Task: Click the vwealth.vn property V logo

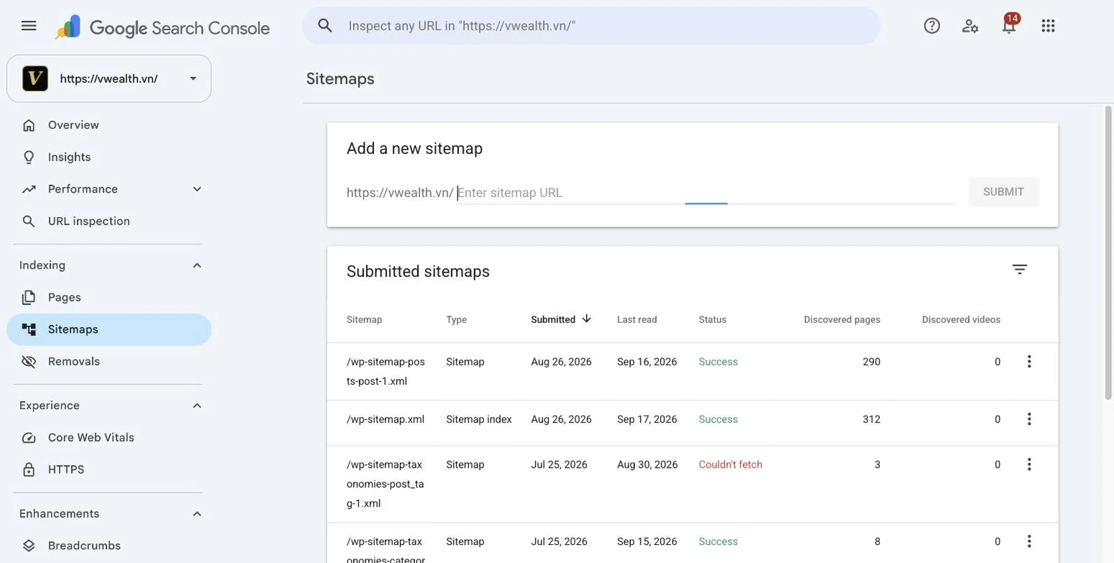Action: pyautogui.click(x=35, y=79)
